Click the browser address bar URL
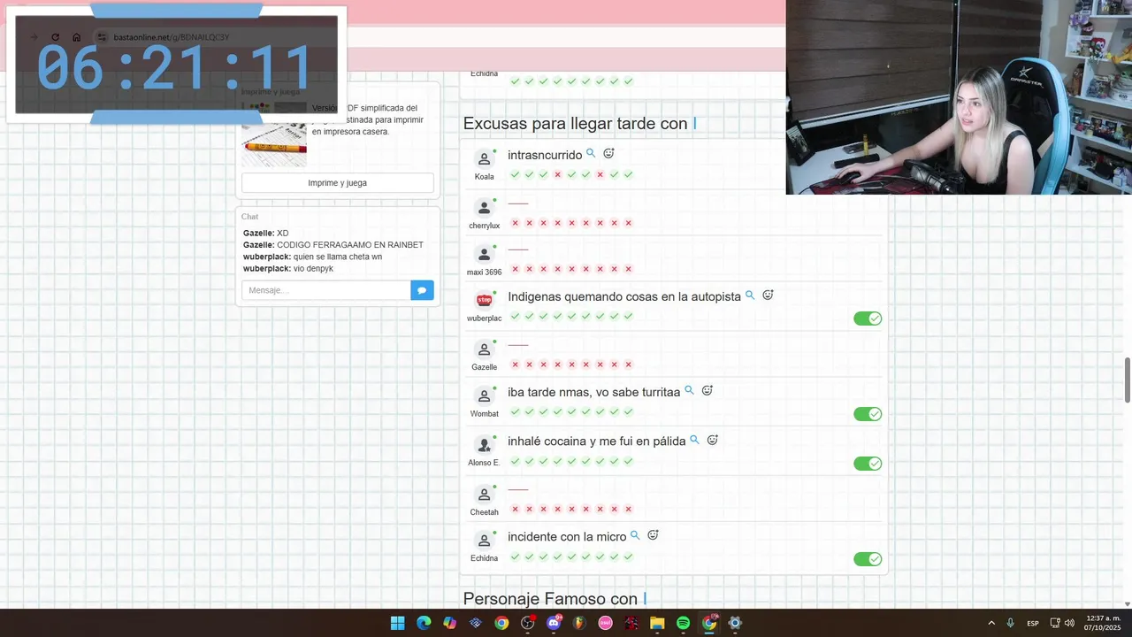The height and width of the screenshot is (637, 1132). [172, 37]
